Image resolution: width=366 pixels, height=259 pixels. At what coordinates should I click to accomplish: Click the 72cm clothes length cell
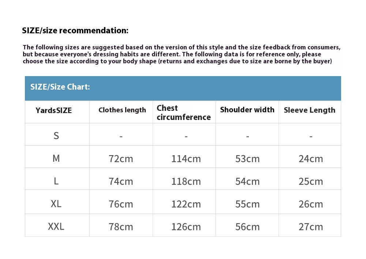(x=121, y=159)
